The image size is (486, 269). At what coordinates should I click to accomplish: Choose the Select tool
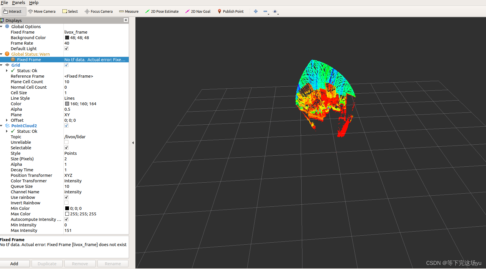click(70, 12)
